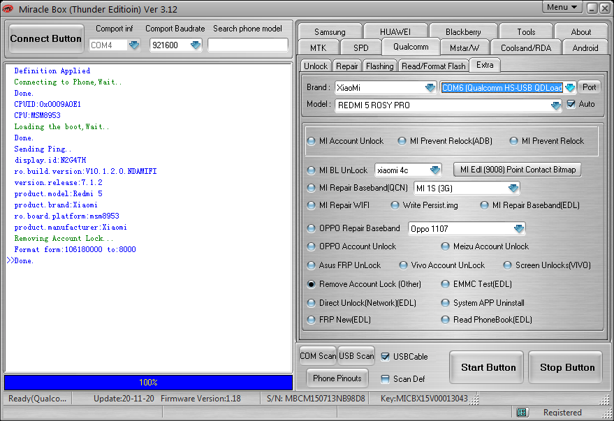The height and width of the screenshot is (421, 614).
Task: Select FRP New(EDL) radio option
Action: [x=312, y=320]
